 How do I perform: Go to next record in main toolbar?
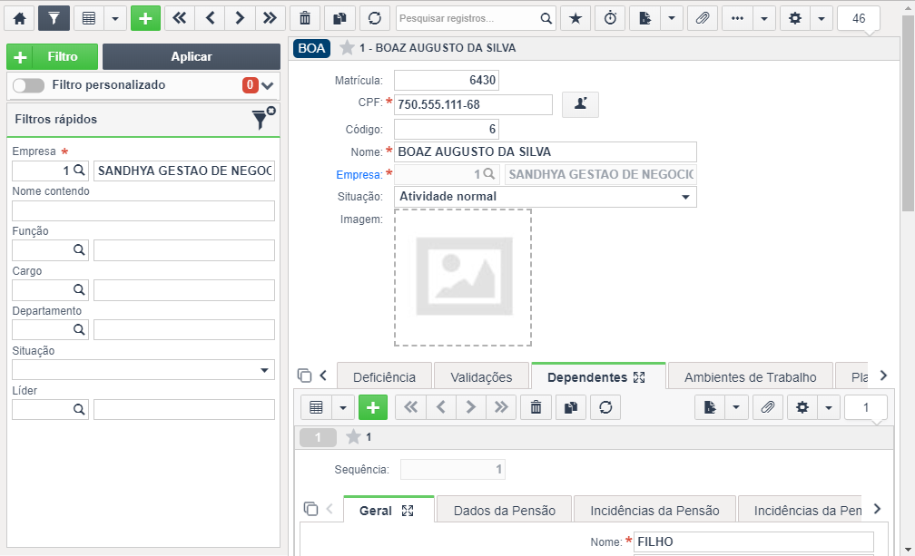[240, 18]
